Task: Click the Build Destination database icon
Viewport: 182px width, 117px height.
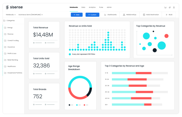Action: click(144, 15)
